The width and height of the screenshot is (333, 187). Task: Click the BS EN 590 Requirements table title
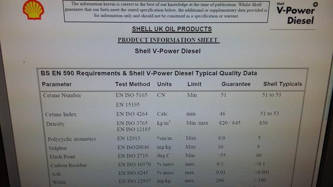[x=149, y=73]
